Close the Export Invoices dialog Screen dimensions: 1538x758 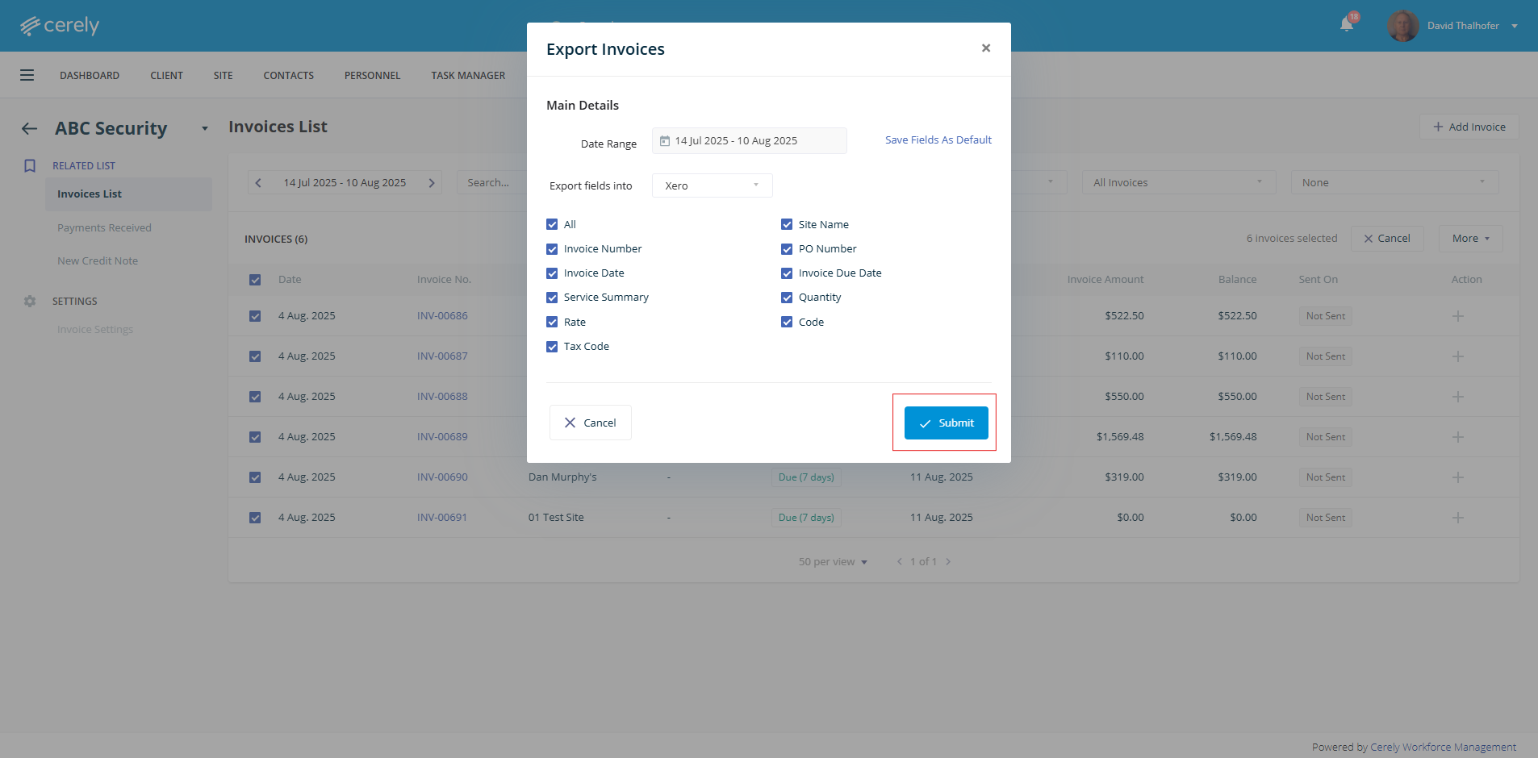click(985, 48)
